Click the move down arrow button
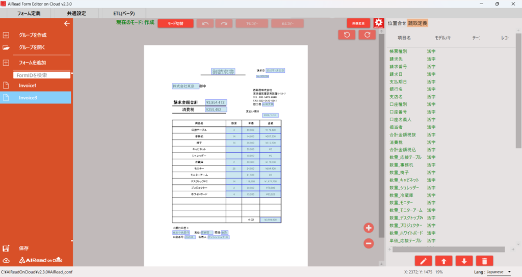Viewport: 522px width, 277px height. coord(463,261)
